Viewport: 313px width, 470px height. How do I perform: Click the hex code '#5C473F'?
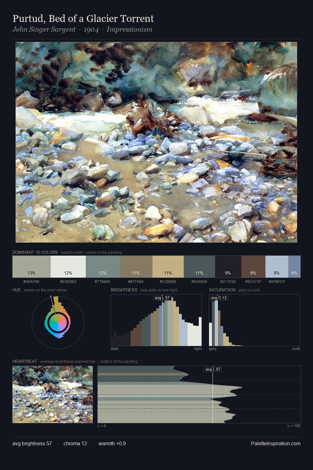(253, 282)
